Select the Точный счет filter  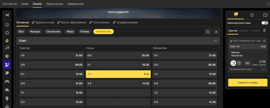click(103, 31)
